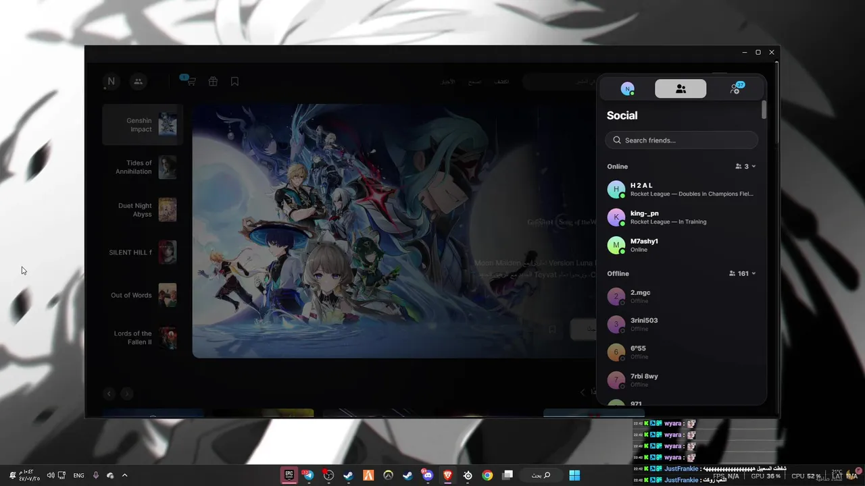Open the Windows Start menu
865x486 pixels.
[x=574, y=475]
